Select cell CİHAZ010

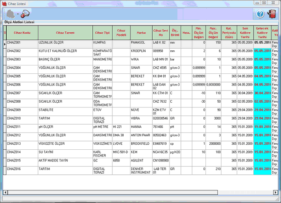tap(22, 120)
